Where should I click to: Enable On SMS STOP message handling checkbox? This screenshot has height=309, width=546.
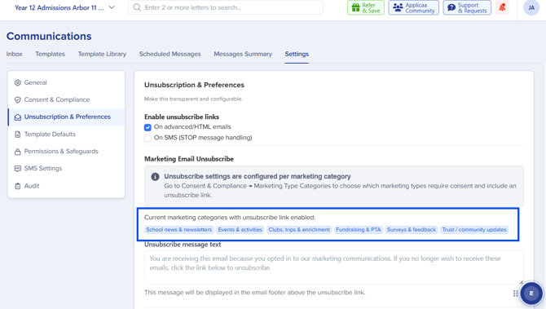pyautogui.click(x=148, y=138)
